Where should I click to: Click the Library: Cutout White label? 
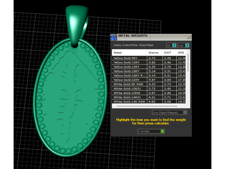tap(133, 45)
